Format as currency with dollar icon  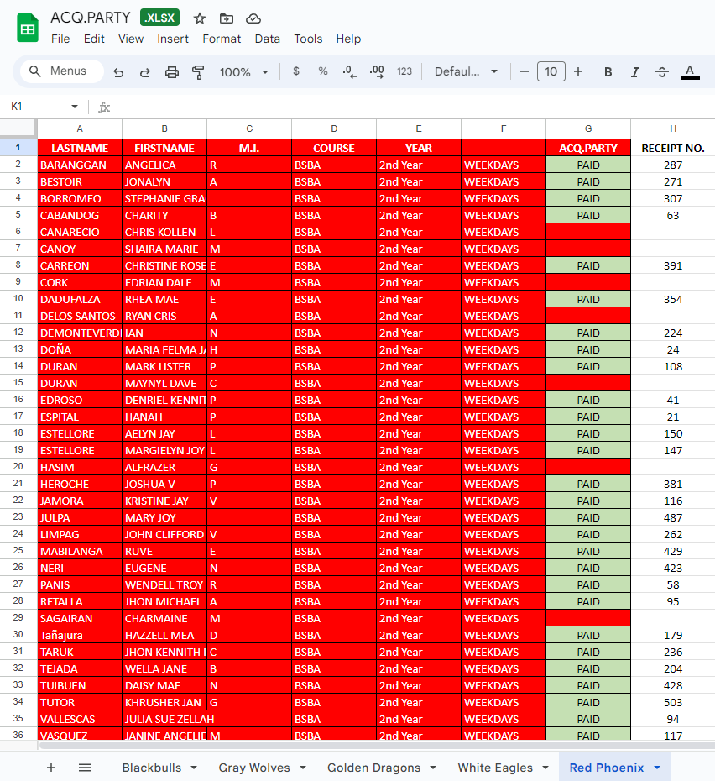pos(296,71)
